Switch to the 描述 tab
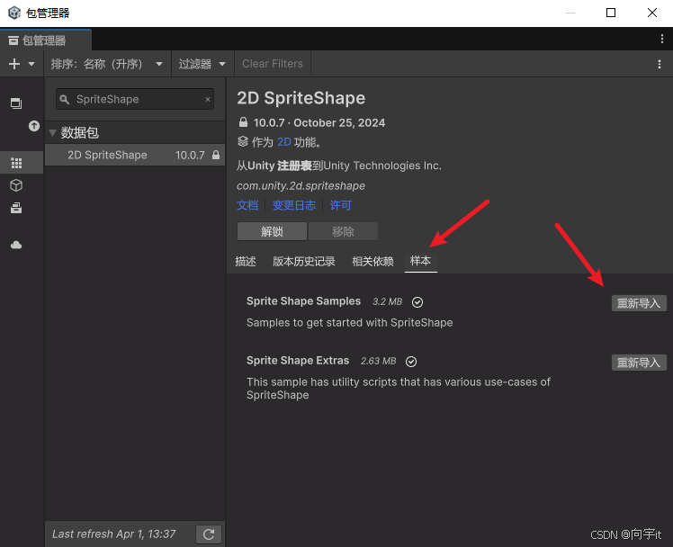The height and width of the screenshot is (547, 673). click(x=246, y=261)
